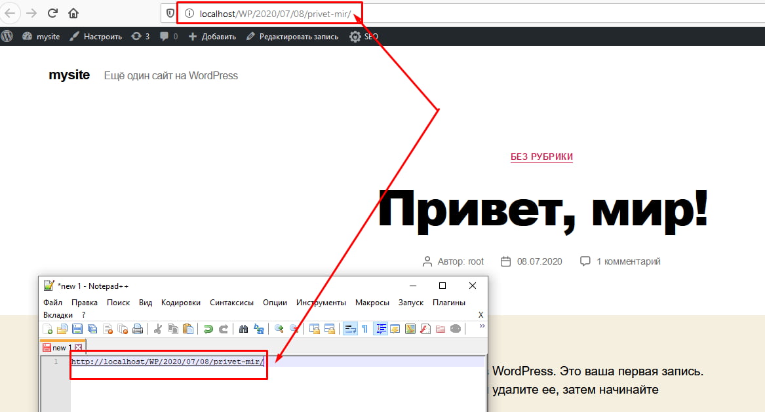Open a new file in Notepad++

tap(47, 329)
